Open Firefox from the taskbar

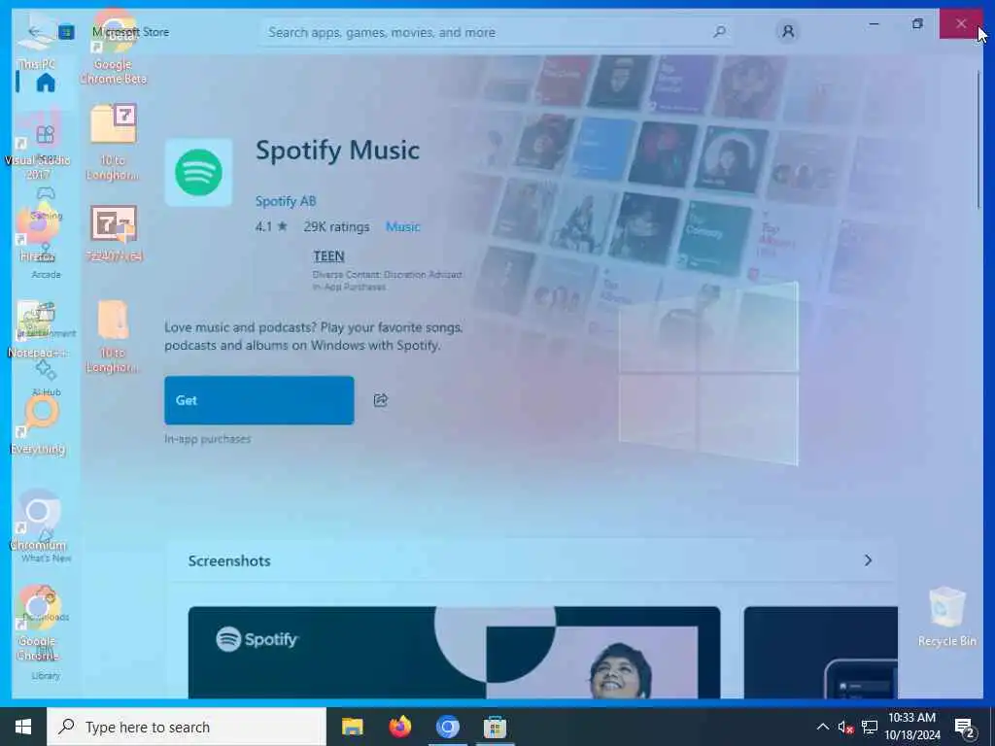point(399,727)
